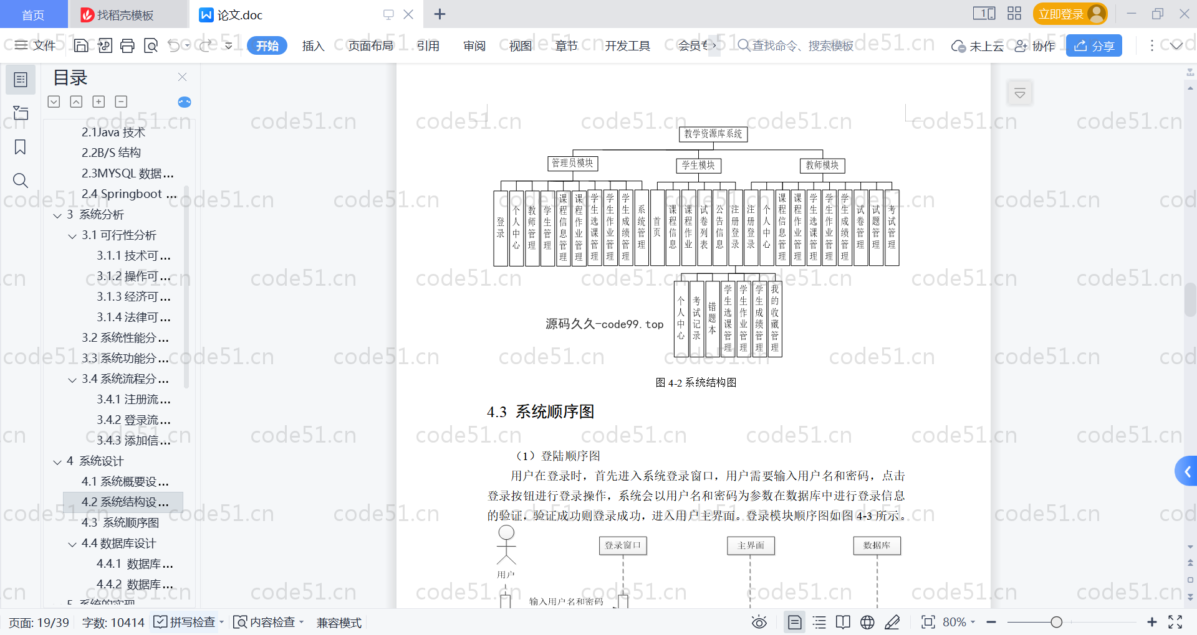
Task: Click the collapse-up icon in outline pane
Action: 76,101
